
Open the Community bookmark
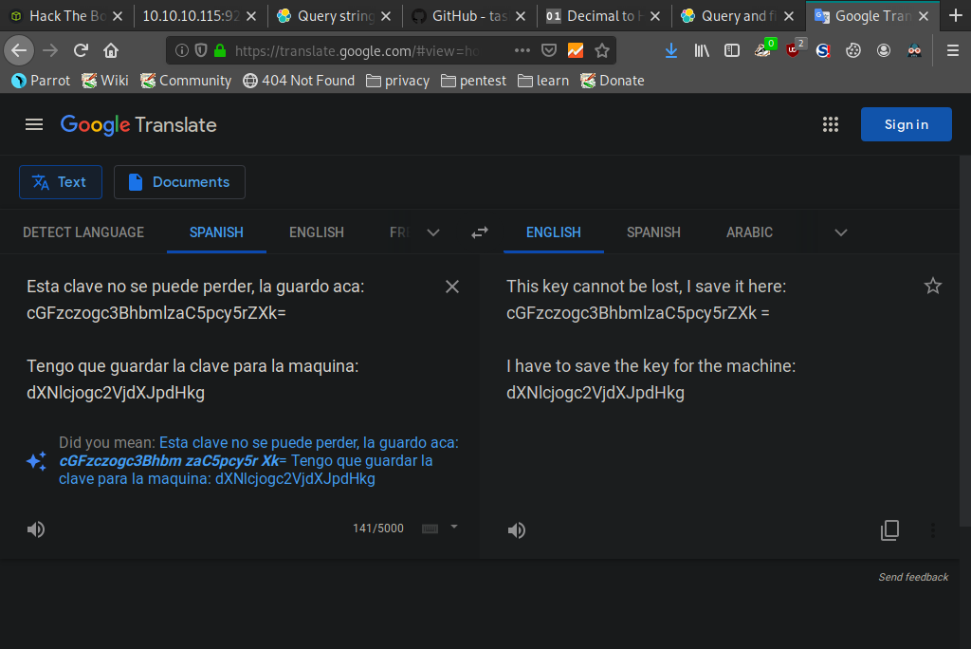tap(186, 81)
